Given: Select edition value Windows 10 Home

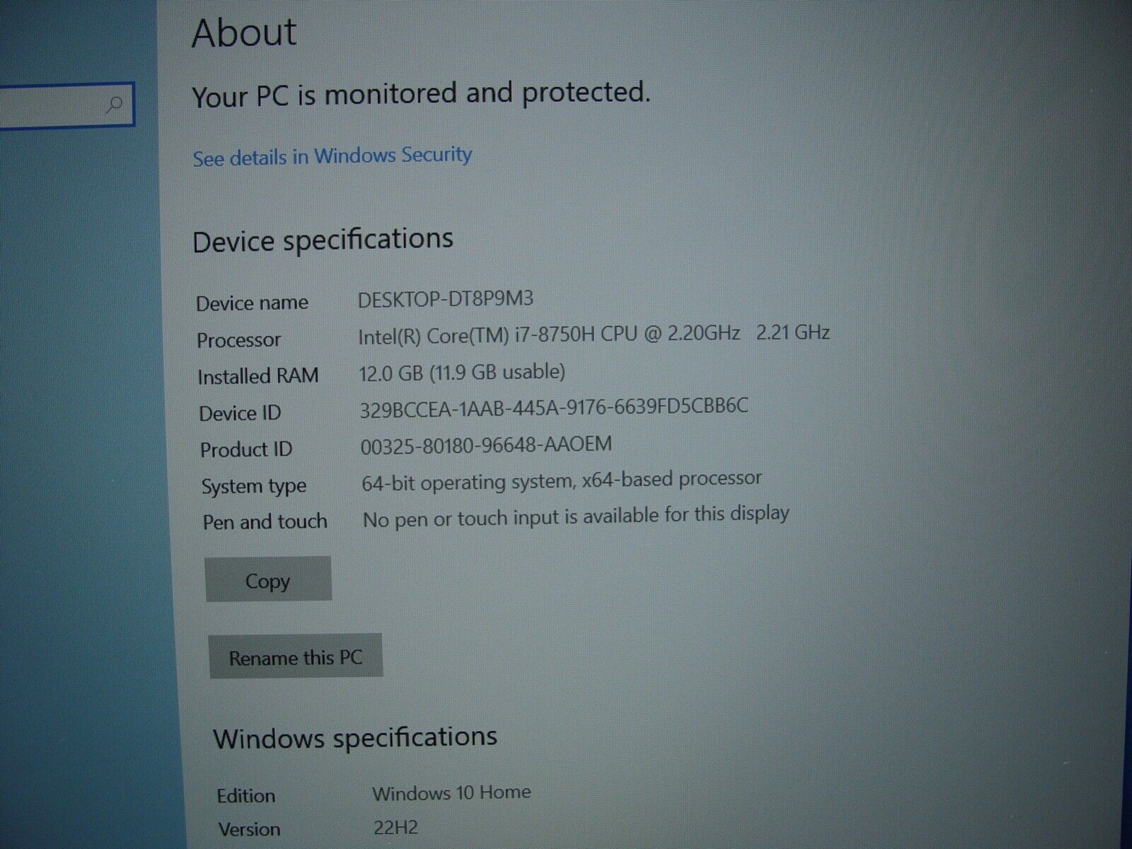Looking at the screenshot, I should pos(451,792).
